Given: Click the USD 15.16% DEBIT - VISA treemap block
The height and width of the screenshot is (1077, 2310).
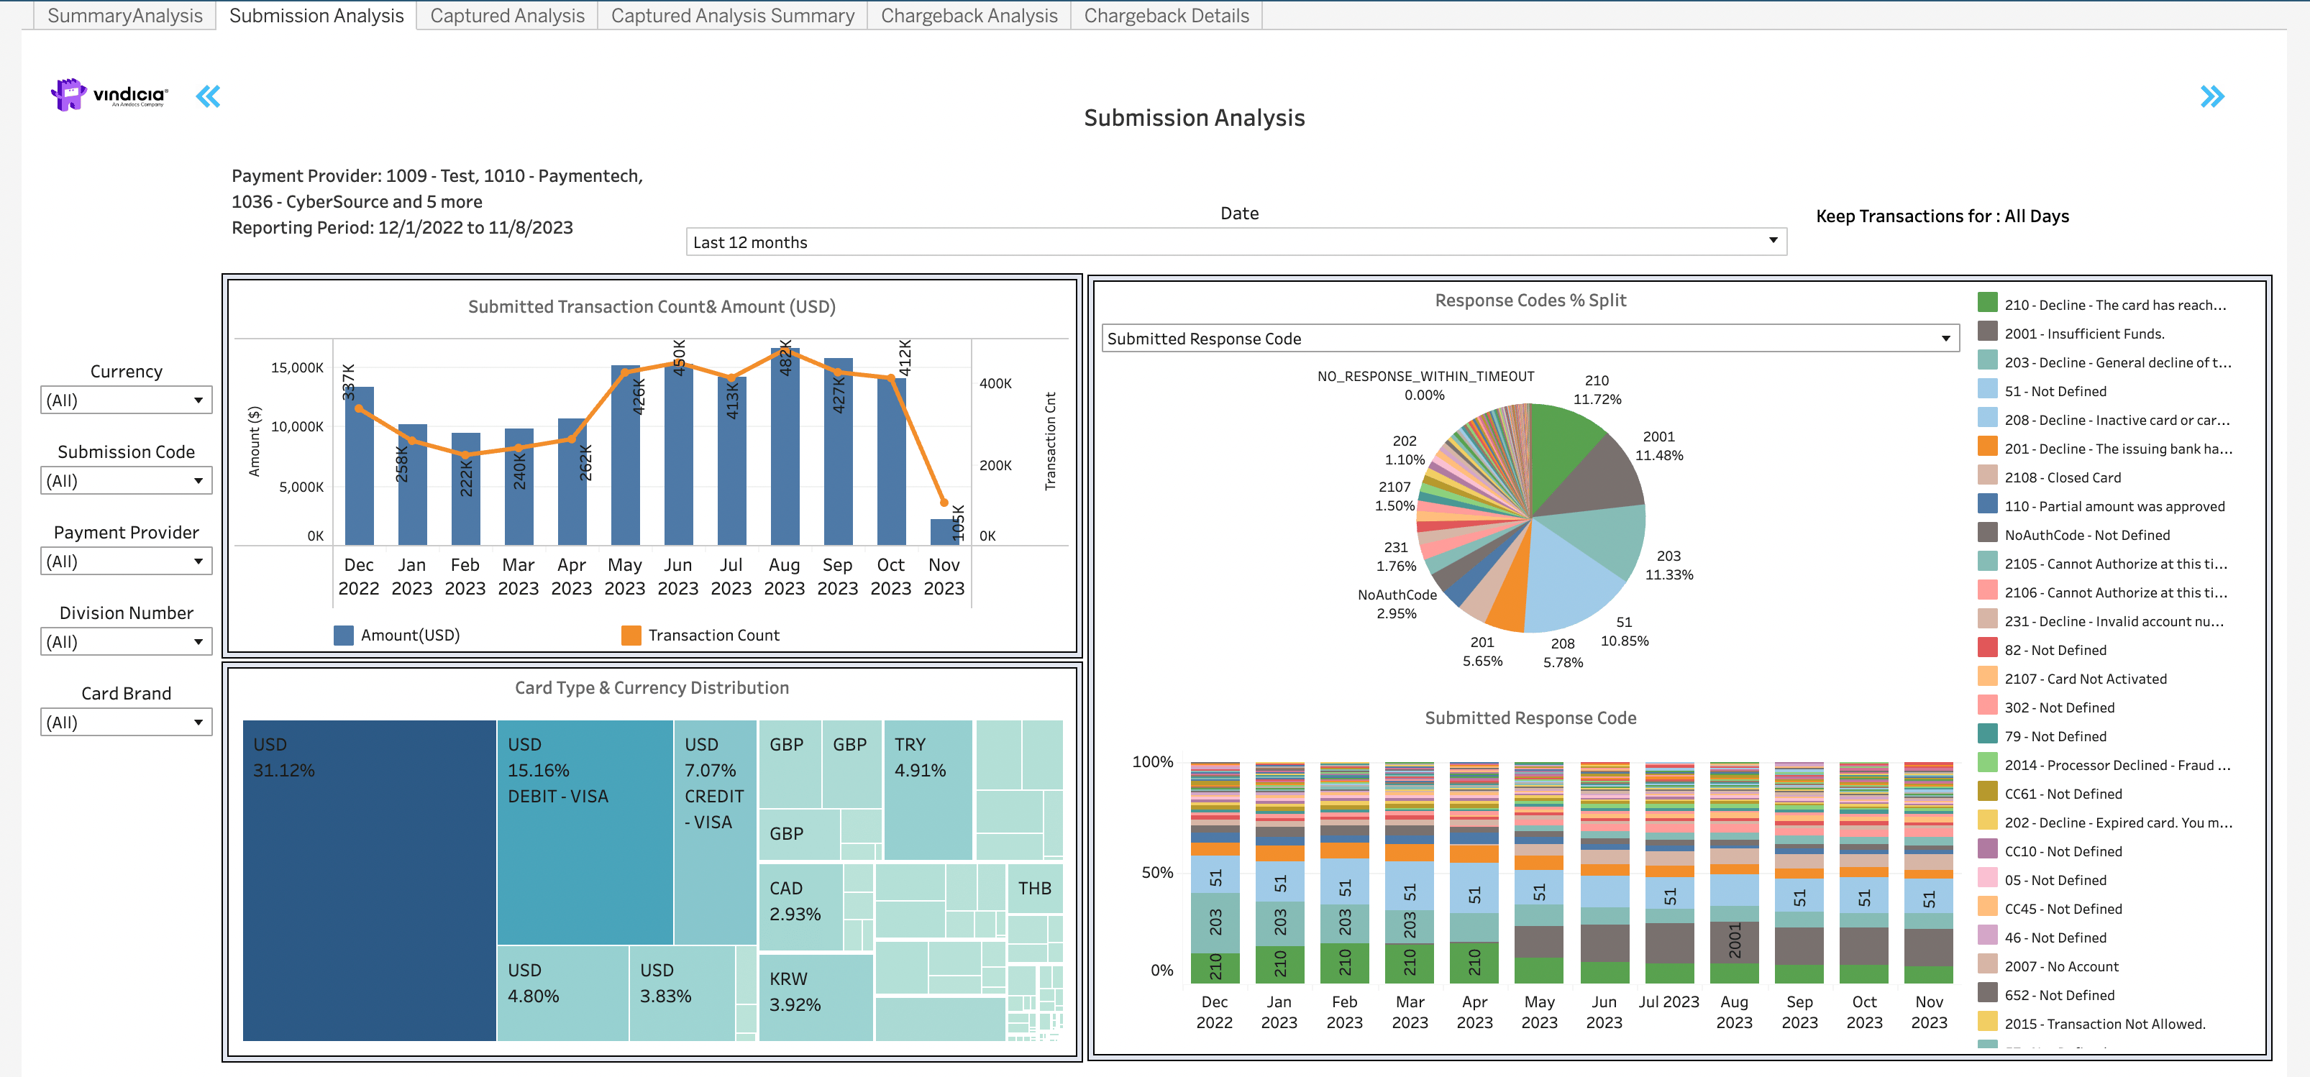Looking at the screenshot, I should [585, 831].
